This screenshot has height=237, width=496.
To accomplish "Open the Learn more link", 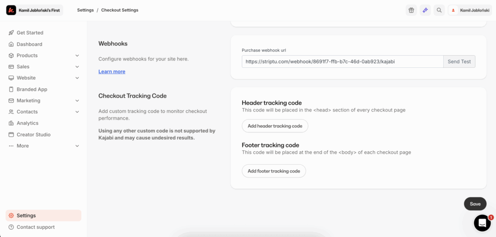I will pyautogui.click(x=112, y=72).
